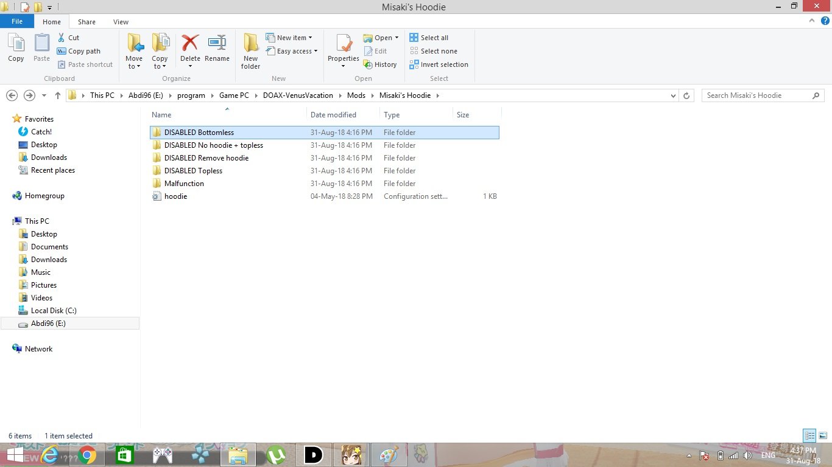Click Mods in the address bar path

click(356, 95)
